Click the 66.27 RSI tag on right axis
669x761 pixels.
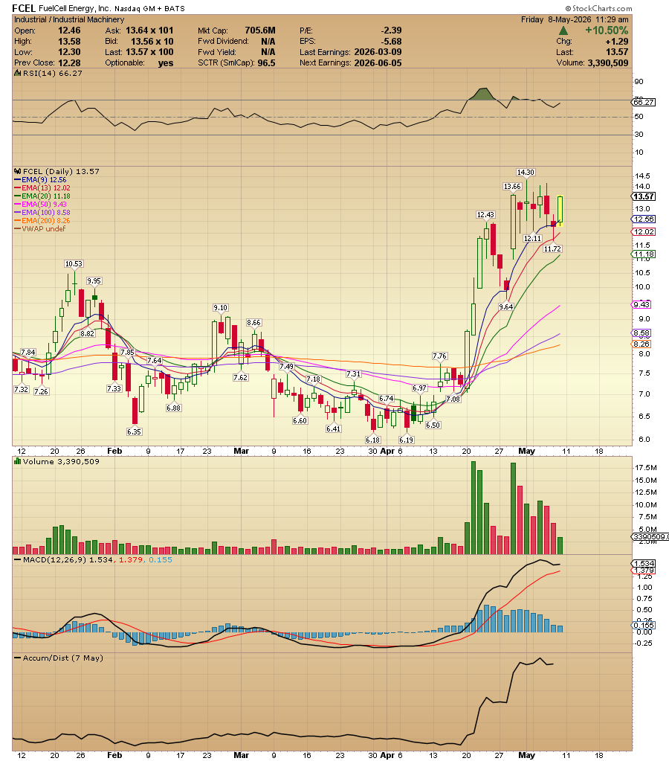click(644, 103)
